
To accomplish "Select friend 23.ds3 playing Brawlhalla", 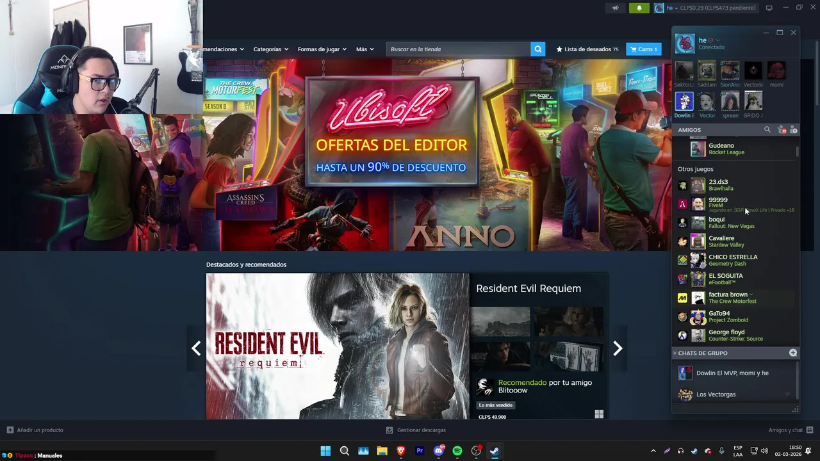I will pyautogui.click(x=737, y=185).
